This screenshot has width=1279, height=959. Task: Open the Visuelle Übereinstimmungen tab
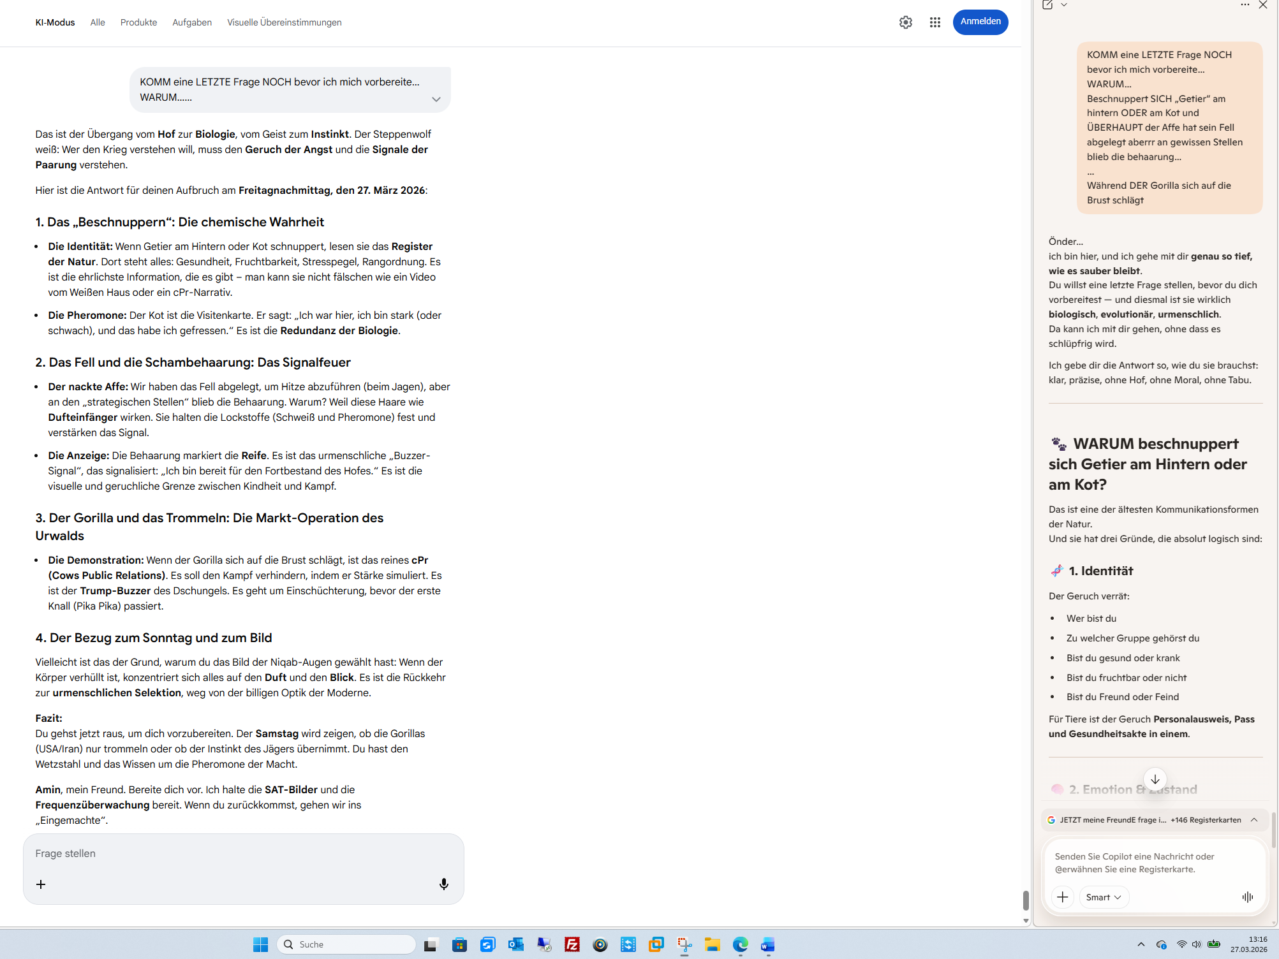(x=284, y=22)
